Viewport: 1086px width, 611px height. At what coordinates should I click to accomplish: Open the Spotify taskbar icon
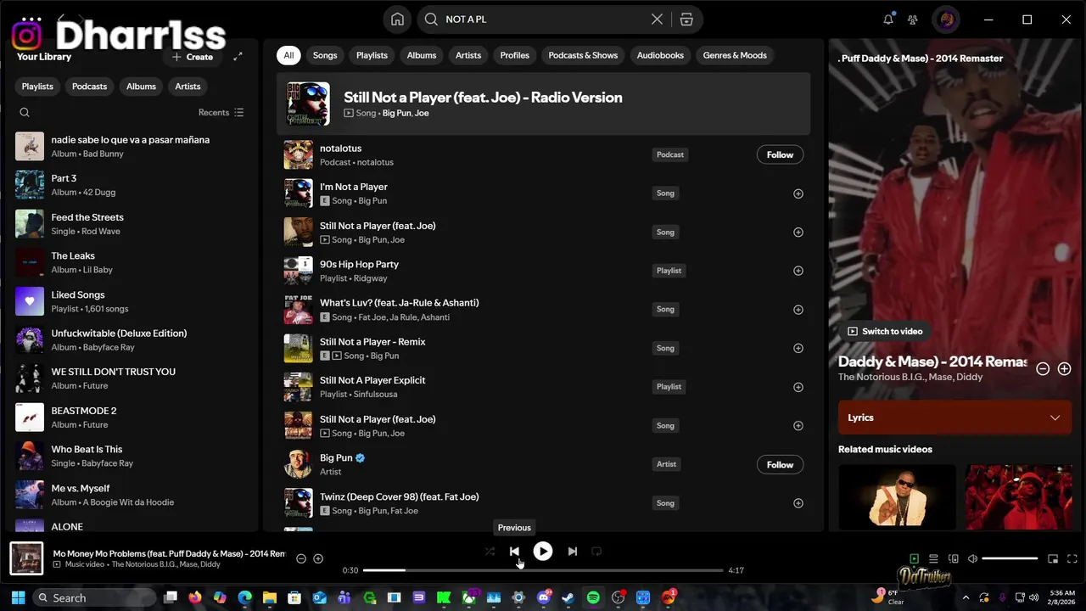coord(593,597)
